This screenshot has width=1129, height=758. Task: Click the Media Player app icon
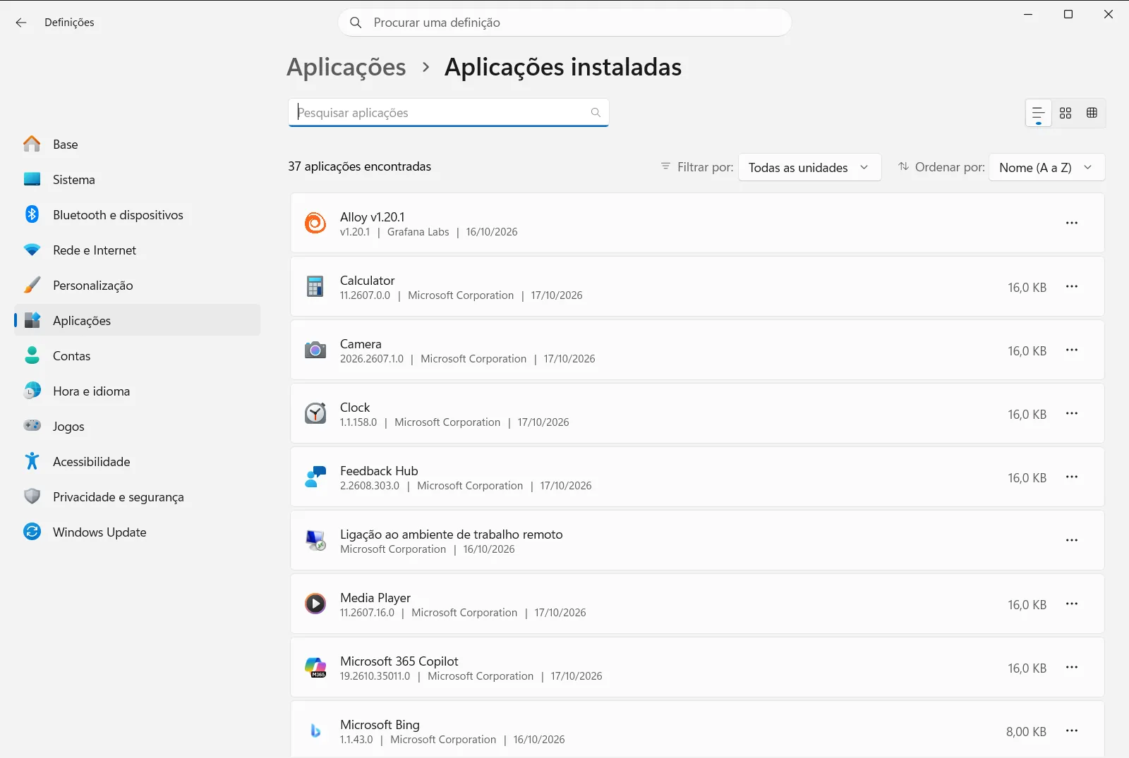315,604
